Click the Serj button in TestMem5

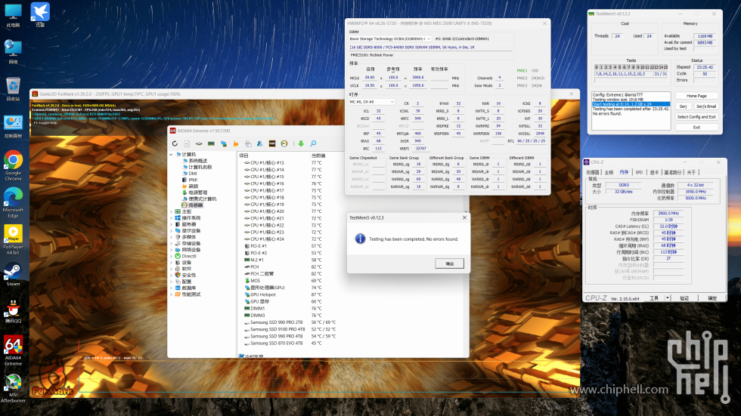(683, 106)
